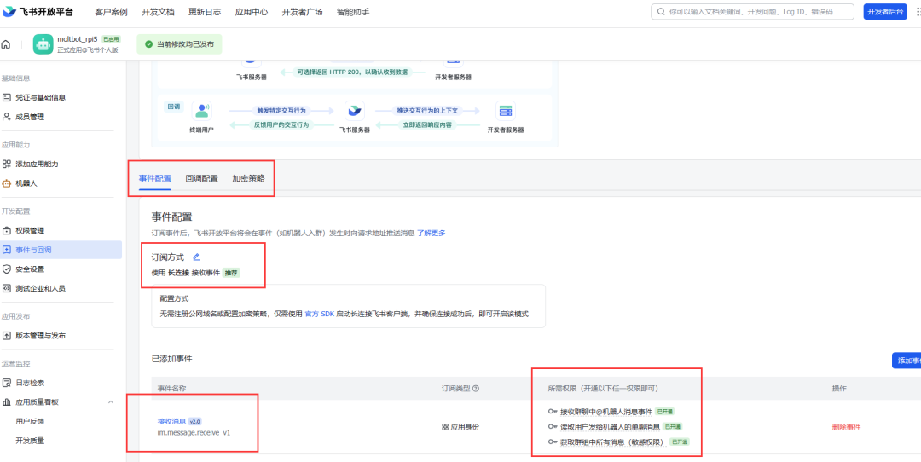Open the 官方 SDK link

coord(320,314)
